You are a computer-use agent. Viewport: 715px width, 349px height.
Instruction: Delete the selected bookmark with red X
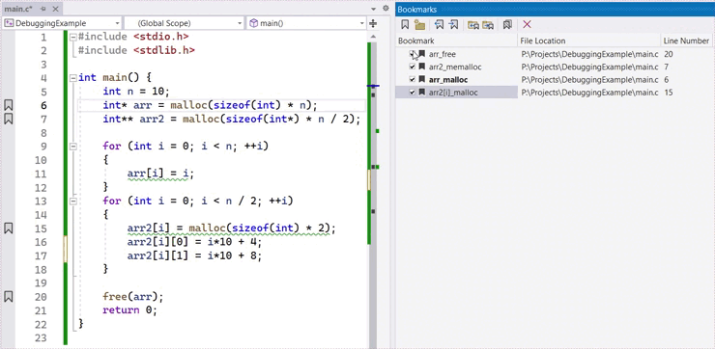[x=528, y=24]
